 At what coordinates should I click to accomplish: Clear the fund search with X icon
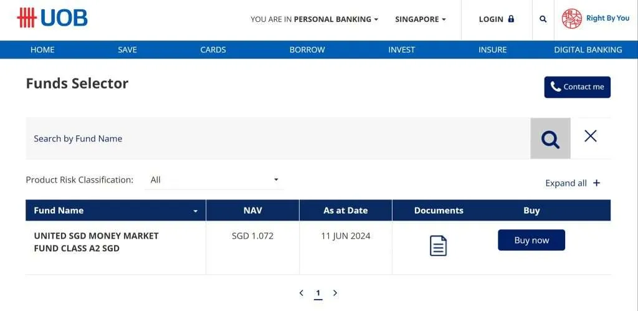pos(591,136)
